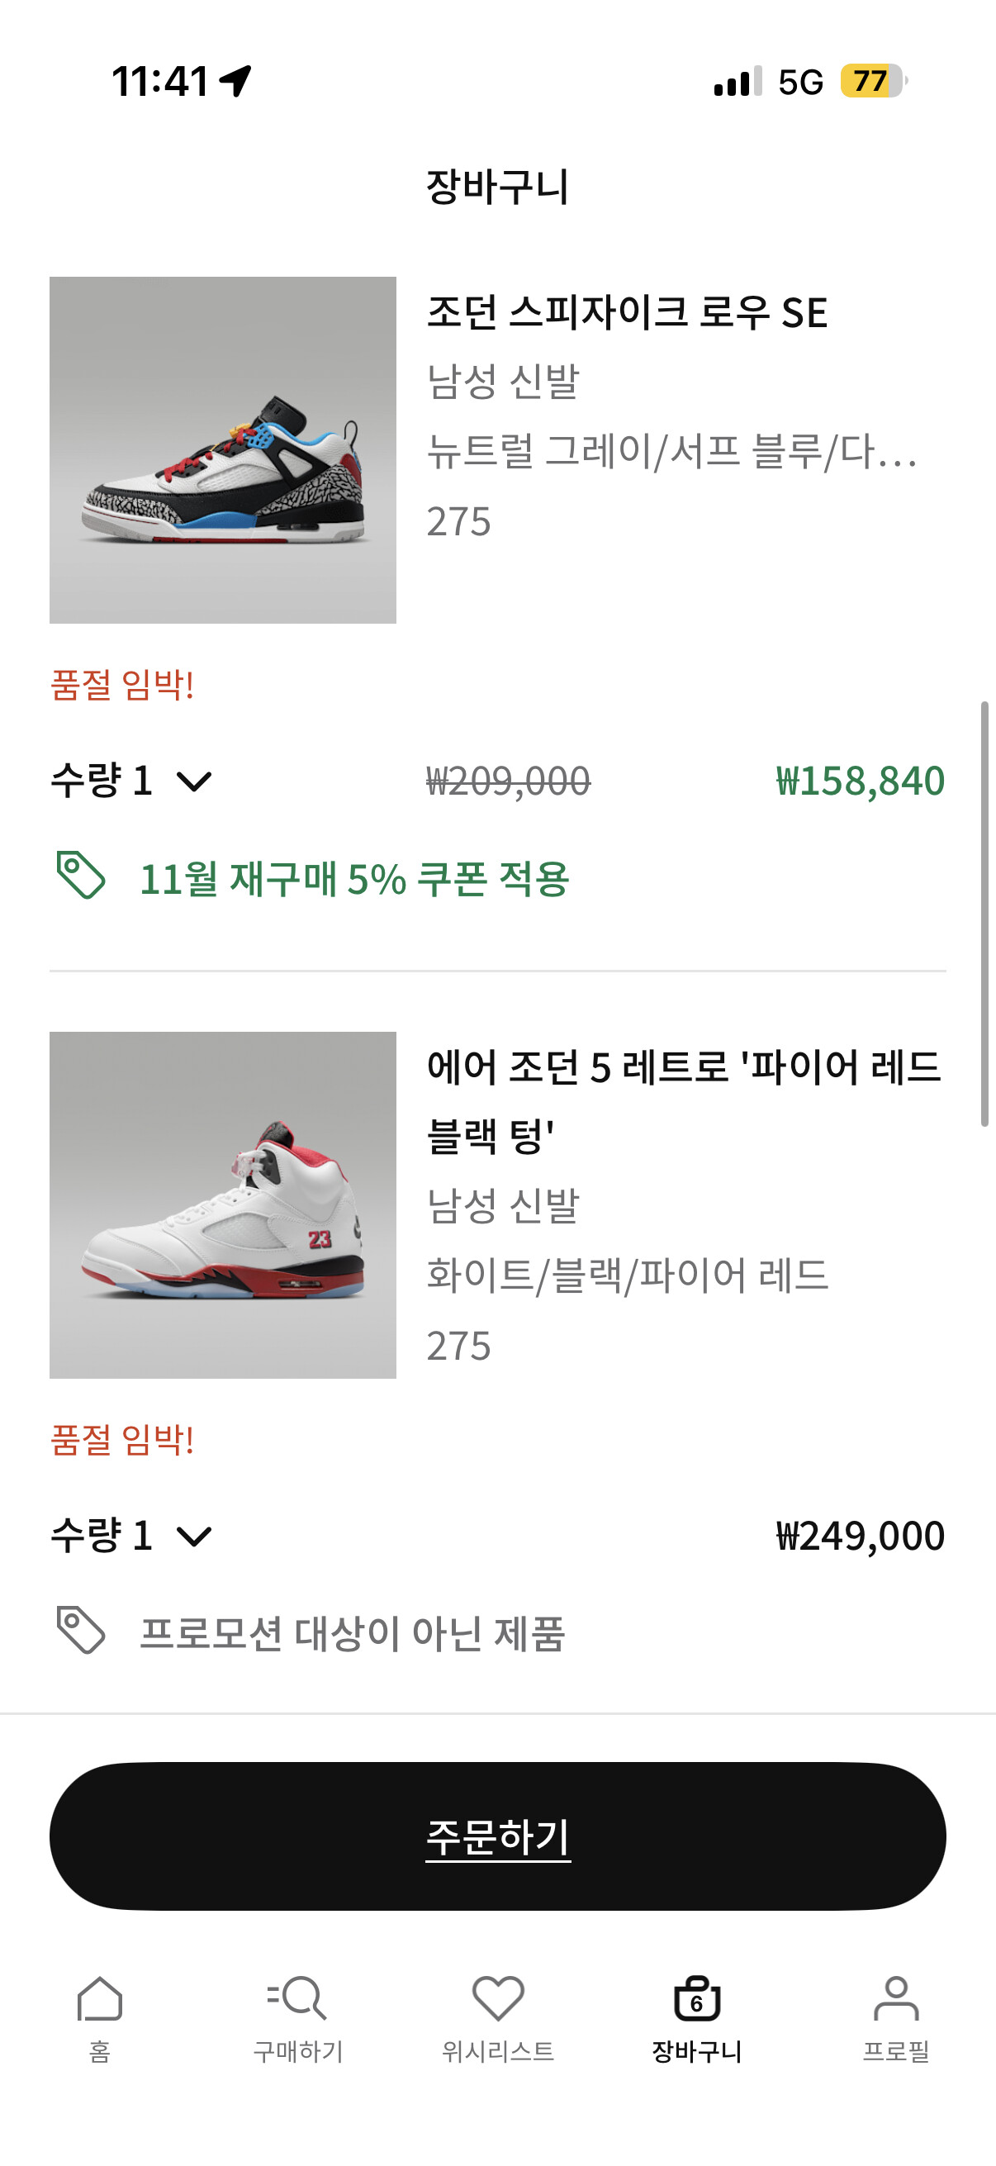Tap the location arrow in status bar
This screenshot has height=2166, width=996.
click(235, 82)
